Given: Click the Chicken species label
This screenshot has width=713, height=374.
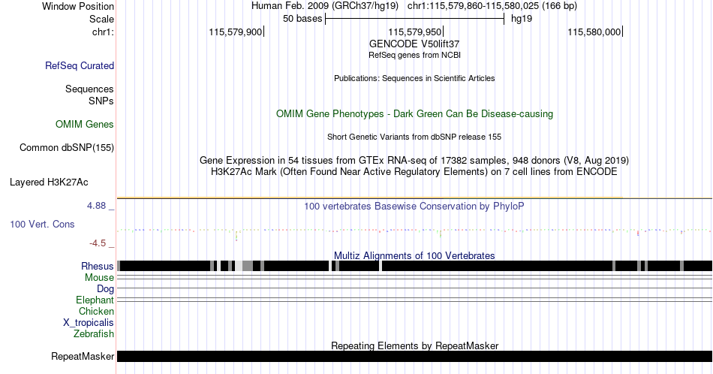Looking at the screenshot, I should click(x=96, y=311).
